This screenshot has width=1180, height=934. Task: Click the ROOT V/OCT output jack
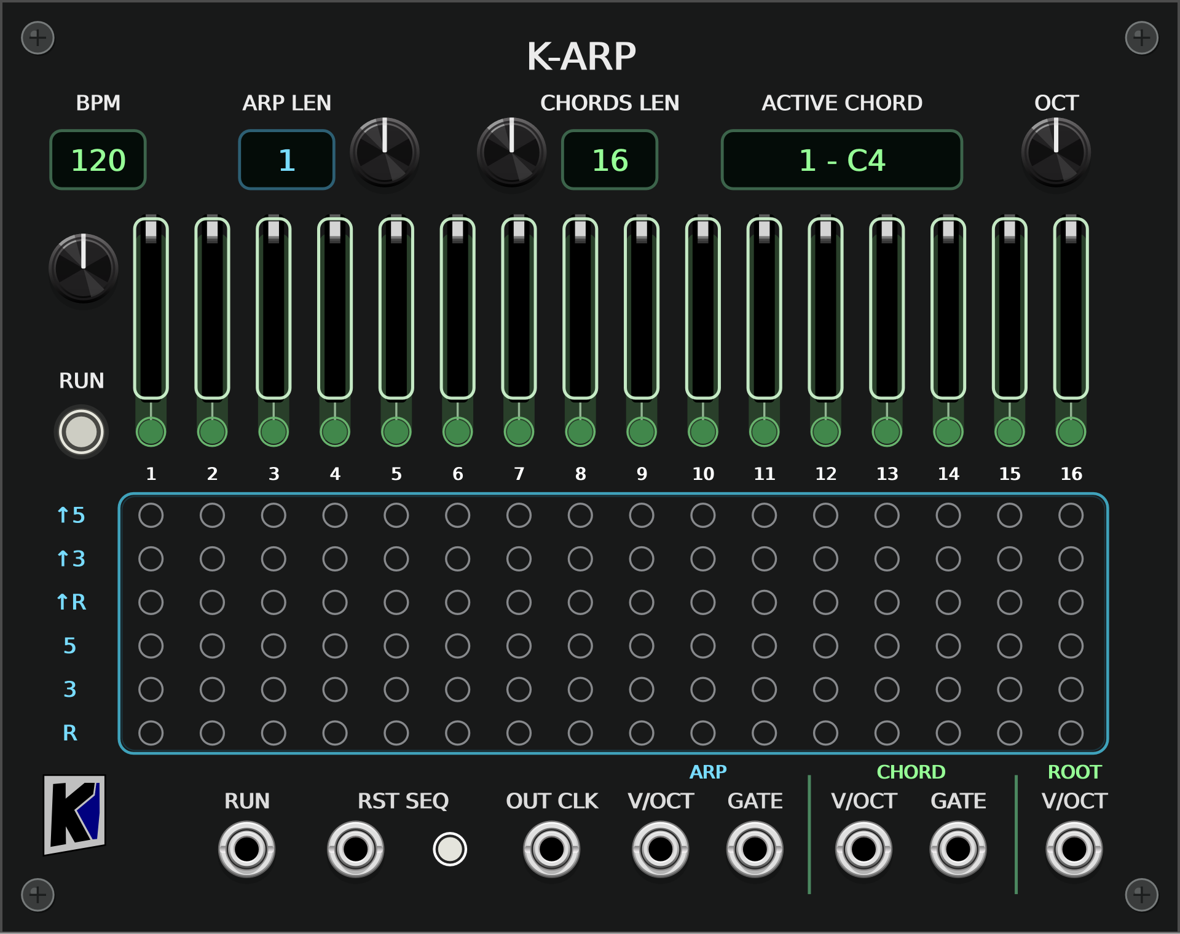(1074, 849)
